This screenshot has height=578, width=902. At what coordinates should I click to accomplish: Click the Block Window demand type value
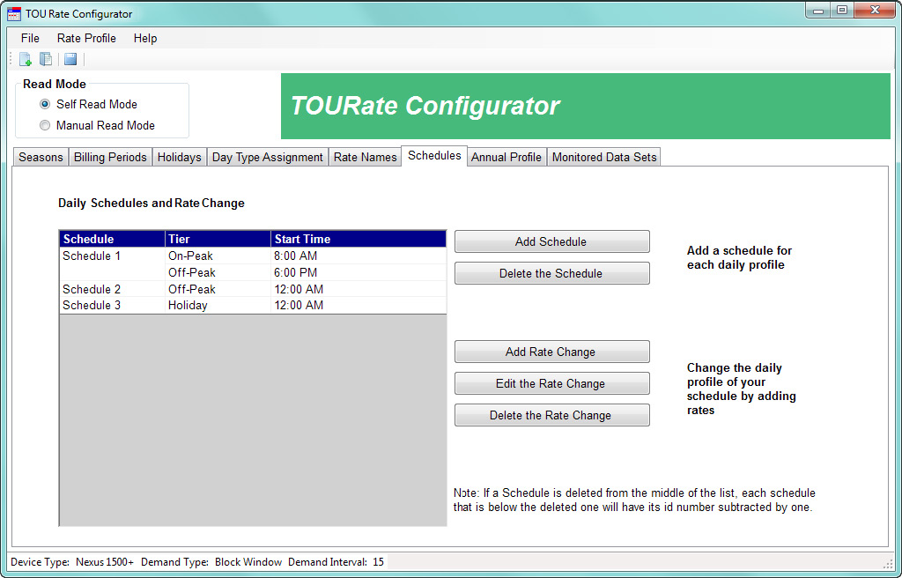point(248,562)
